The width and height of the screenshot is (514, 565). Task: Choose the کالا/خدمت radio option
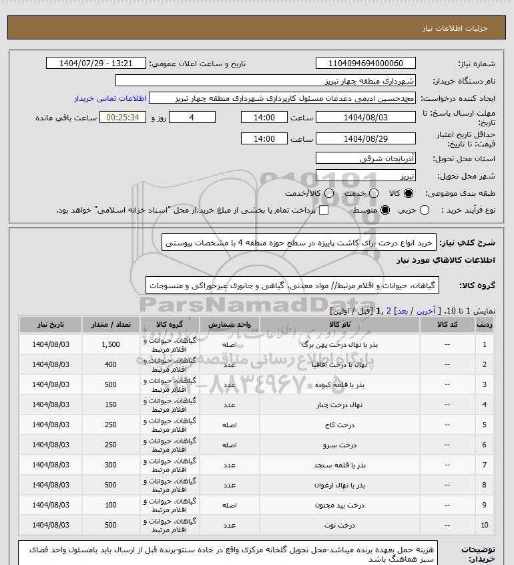pos(328,193)
